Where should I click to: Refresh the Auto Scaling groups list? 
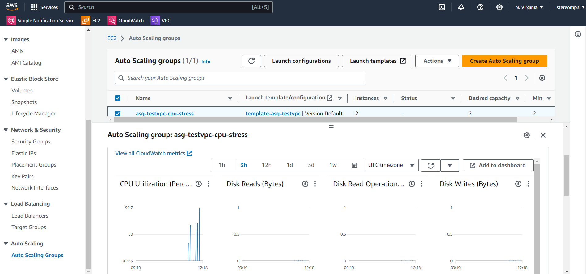point(251,61)
